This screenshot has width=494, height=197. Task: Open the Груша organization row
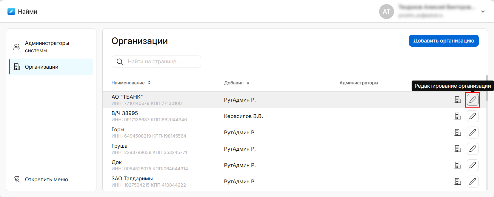(119, 146)
